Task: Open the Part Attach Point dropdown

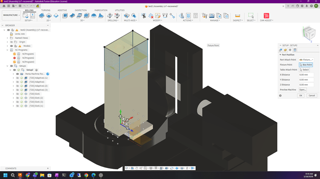Action: click(x=306, y=60)
